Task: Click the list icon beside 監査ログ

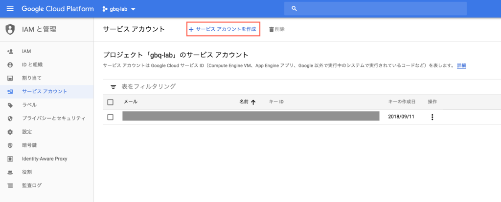Action: tap(10, 185)
